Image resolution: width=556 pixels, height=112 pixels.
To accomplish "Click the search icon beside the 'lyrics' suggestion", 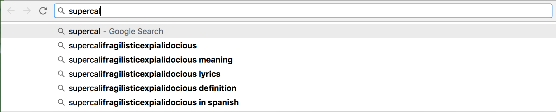I will (61, 74).
